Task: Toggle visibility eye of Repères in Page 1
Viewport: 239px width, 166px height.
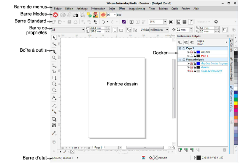Action: [x=188, y=52]
